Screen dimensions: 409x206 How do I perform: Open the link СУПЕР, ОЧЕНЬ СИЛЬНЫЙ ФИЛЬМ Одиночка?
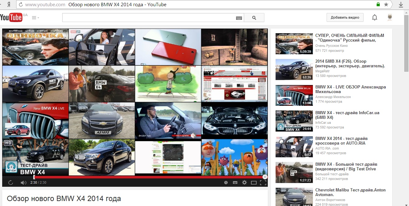350,38
